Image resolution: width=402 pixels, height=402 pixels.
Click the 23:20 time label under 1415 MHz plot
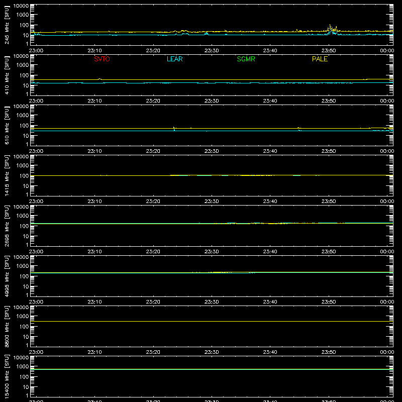[x=153, y=202]
